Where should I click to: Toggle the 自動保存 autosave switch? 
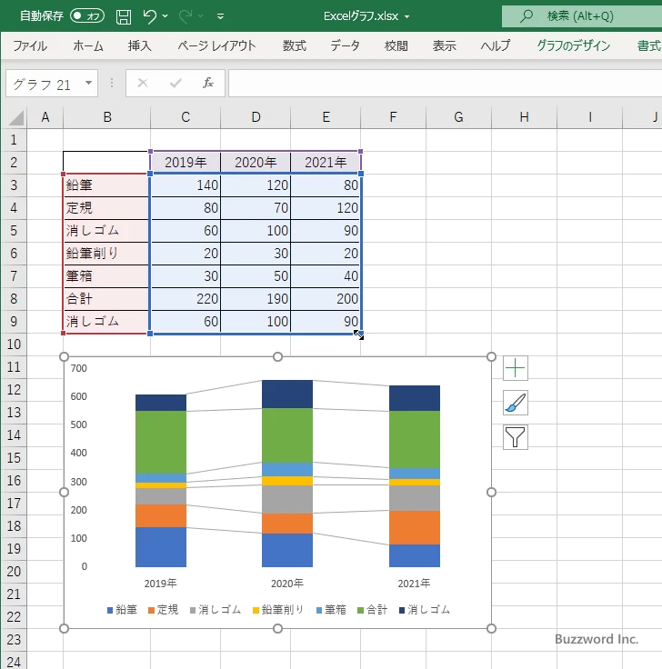click(87, 16)
